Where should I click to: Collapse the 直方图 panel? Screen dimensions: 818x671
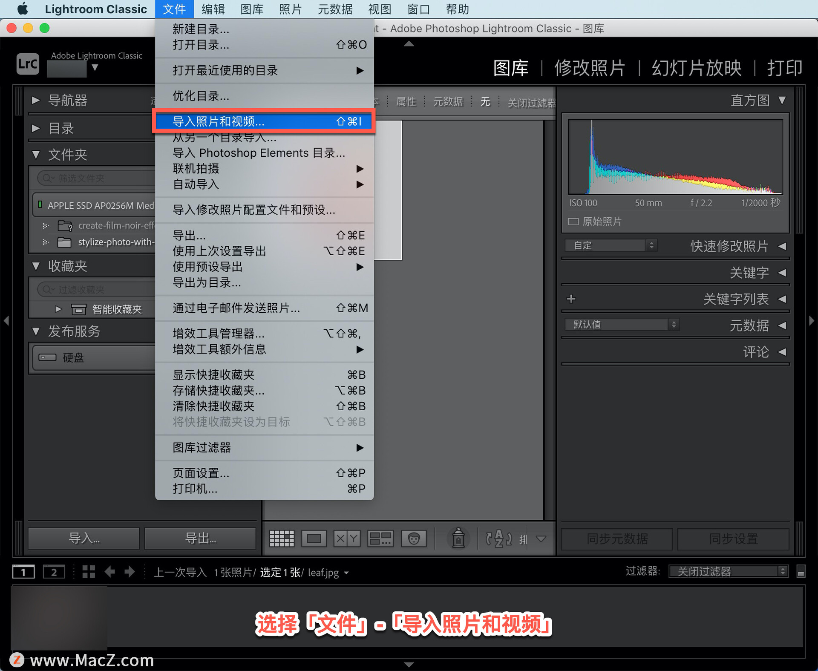[782, 100]
